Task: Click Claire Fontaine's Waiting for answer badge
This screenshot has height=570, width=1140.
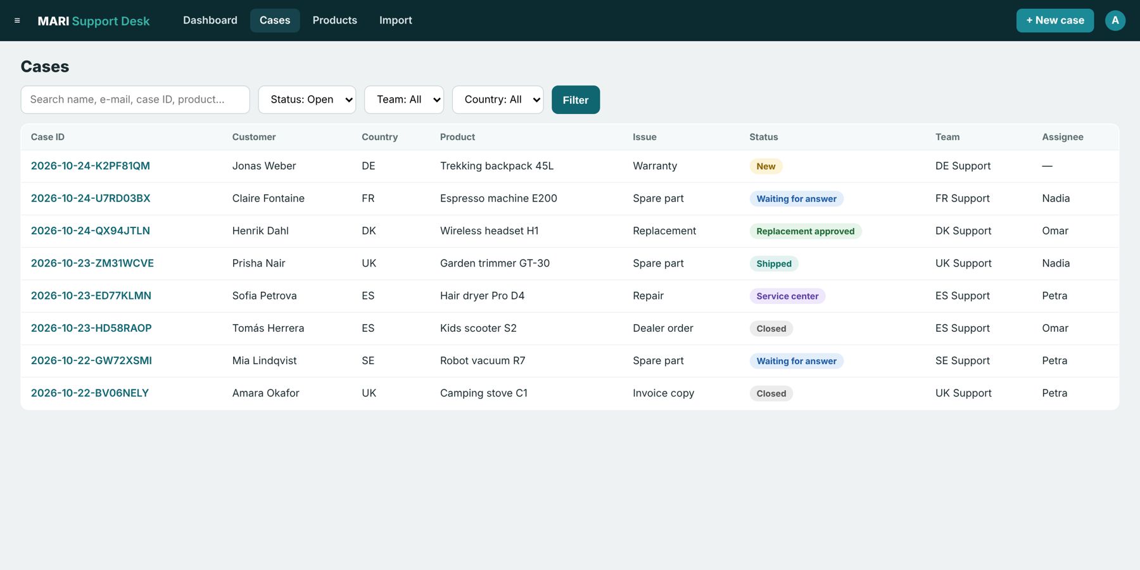Action: point(796,198)
